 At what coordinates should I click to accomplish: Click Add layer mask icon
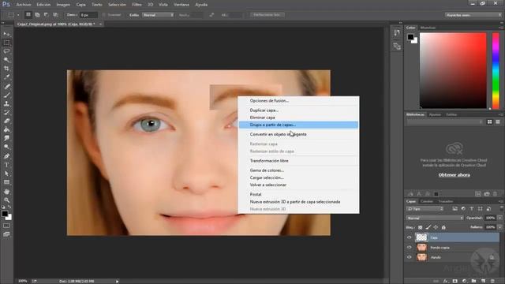tap(454, 281)
